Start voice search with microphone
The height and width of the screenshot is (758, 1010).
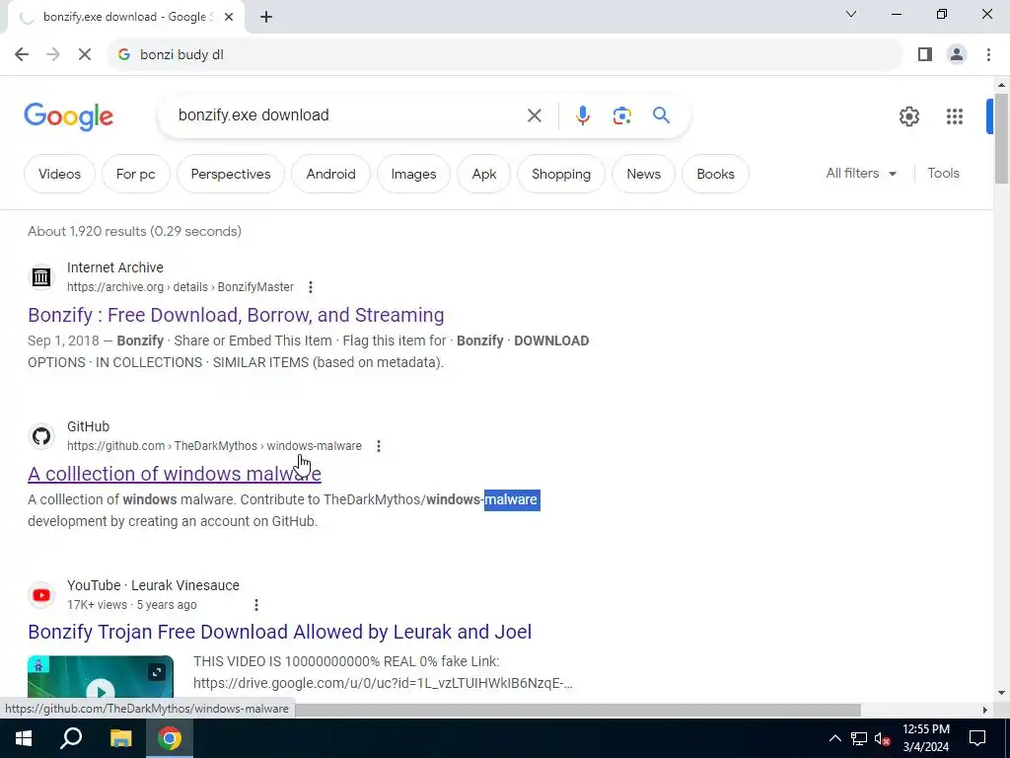click(582, 115)
